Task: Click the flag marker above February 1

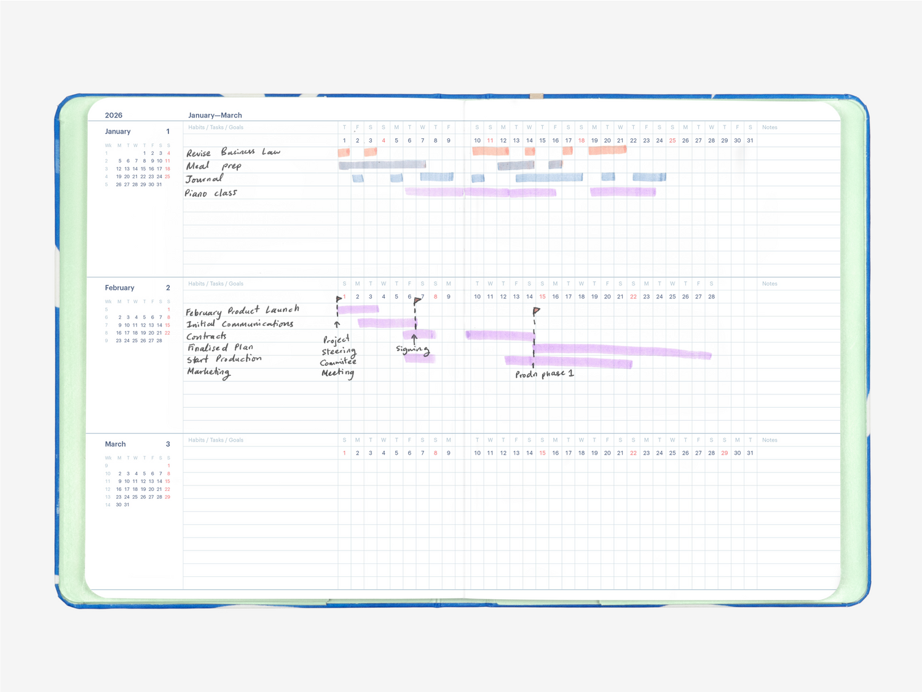Action: click(x=339, y=298)
